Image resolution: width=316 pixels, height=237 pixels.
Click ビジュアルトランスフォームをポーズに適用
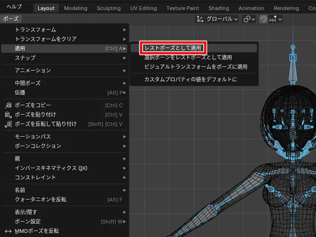coord(196,67)
